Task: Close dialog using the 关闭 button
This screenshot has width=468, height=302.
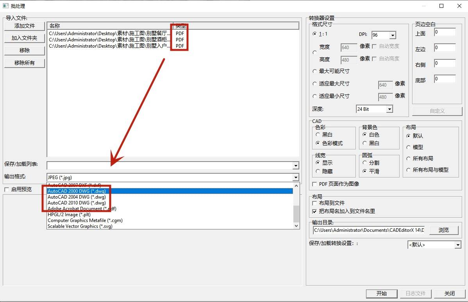Action: 450,293
